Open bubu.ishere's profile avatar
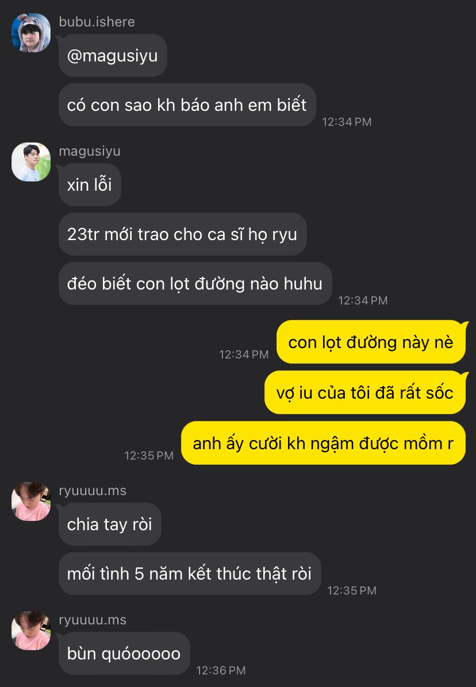 [x=30, y=33]
